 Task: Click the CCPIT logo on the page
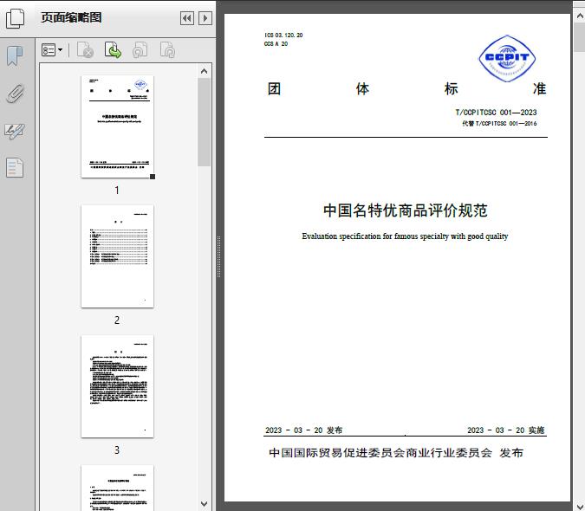(507, 59)
